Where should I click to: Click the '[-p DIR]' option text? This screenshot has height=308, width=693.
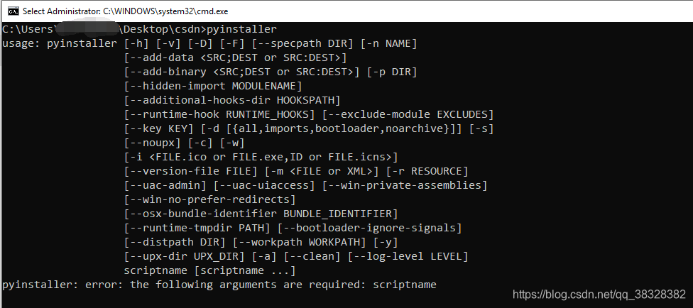[x=391, y=72]
